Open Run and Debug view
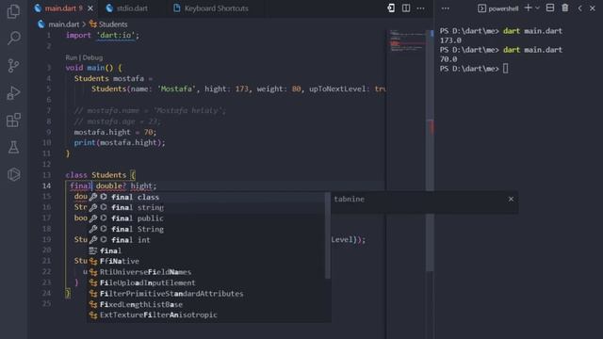Screen dimensions: 603x339 pyautogui.click(x=13, y=93)
